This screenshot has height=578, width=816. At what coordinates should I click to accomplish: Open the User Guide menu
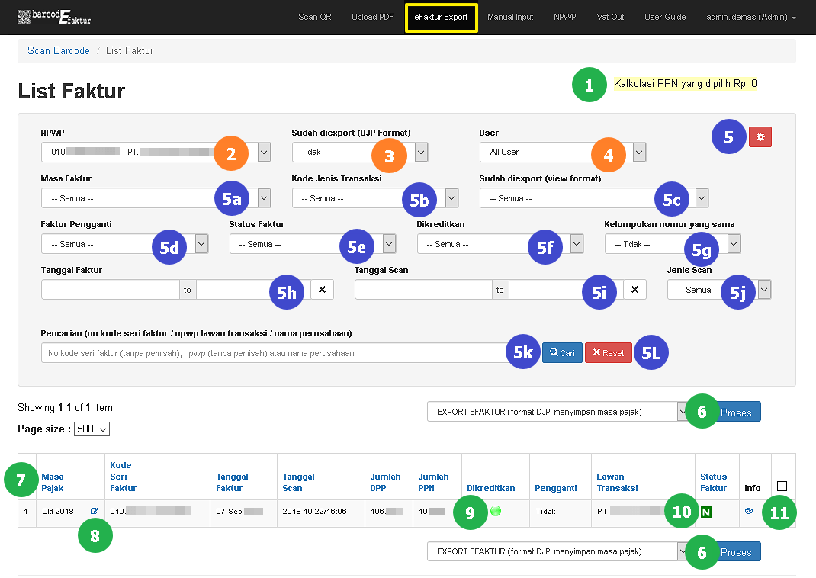pyautogui.click(x=665, y=18)
